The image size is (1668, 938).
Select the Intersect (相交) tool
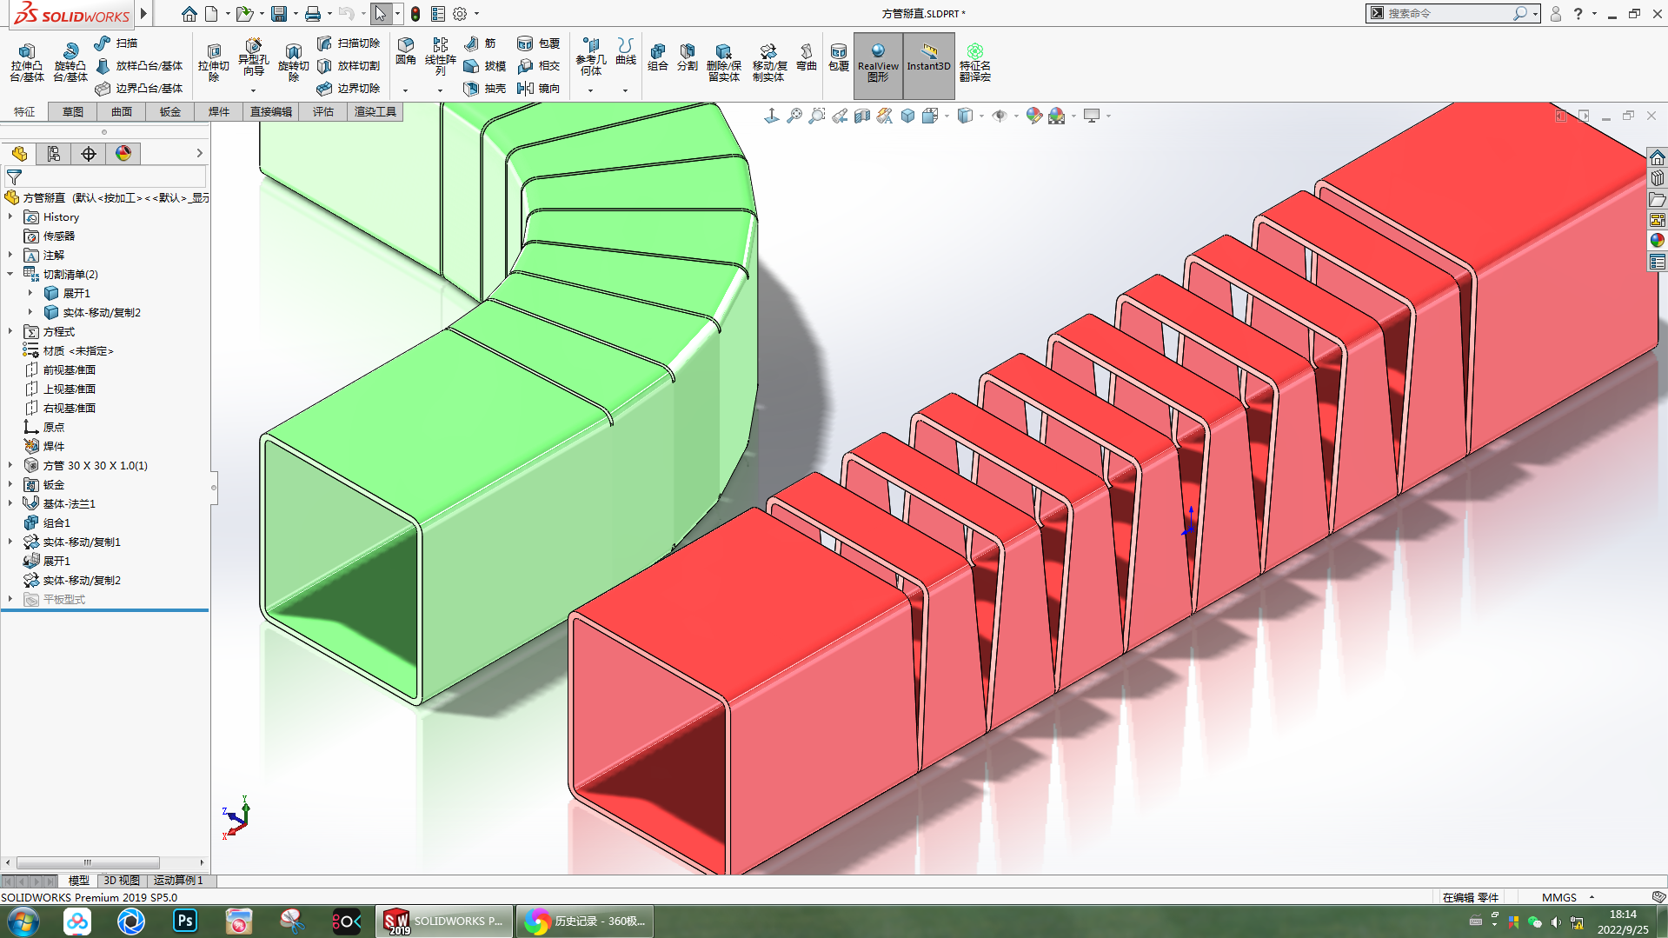pos(538,65)
